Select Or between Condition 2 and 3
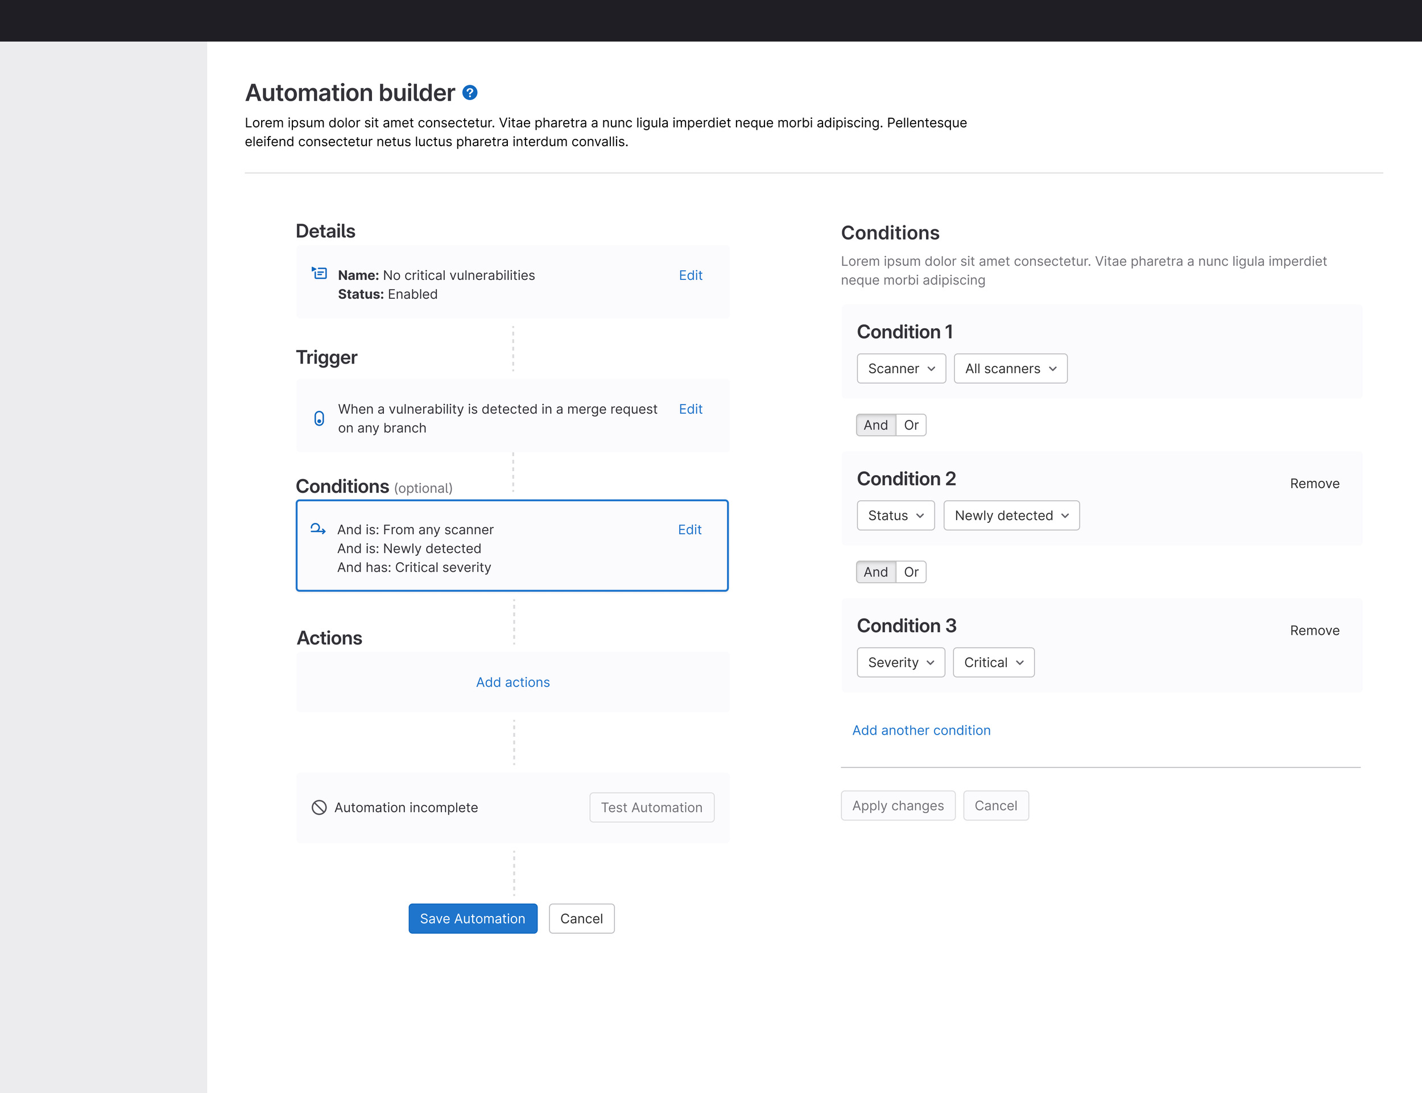The height and width of the screenshot is (1093, 1422). click(911, 572)
